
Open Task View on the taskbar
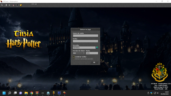15,93
